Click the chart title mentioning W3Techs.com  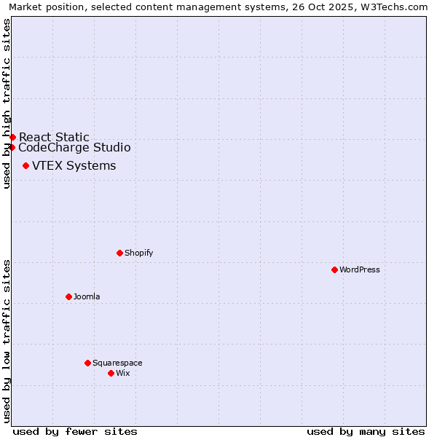pos(219,7)
